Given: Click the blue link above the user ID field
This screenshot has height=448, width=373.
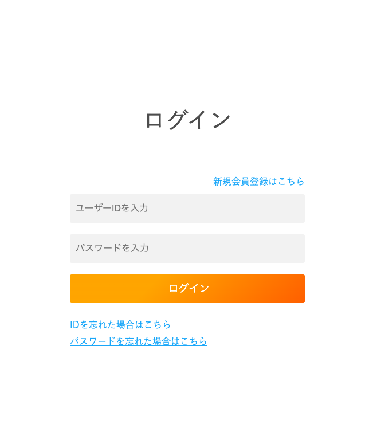Looking at the screenshot, I should [x=258, y=182].
